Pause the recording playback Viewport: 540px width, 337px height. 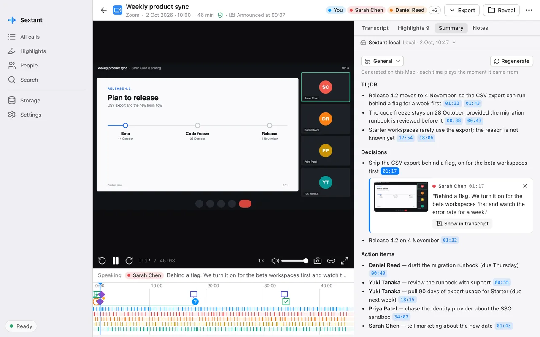point(116,261)
